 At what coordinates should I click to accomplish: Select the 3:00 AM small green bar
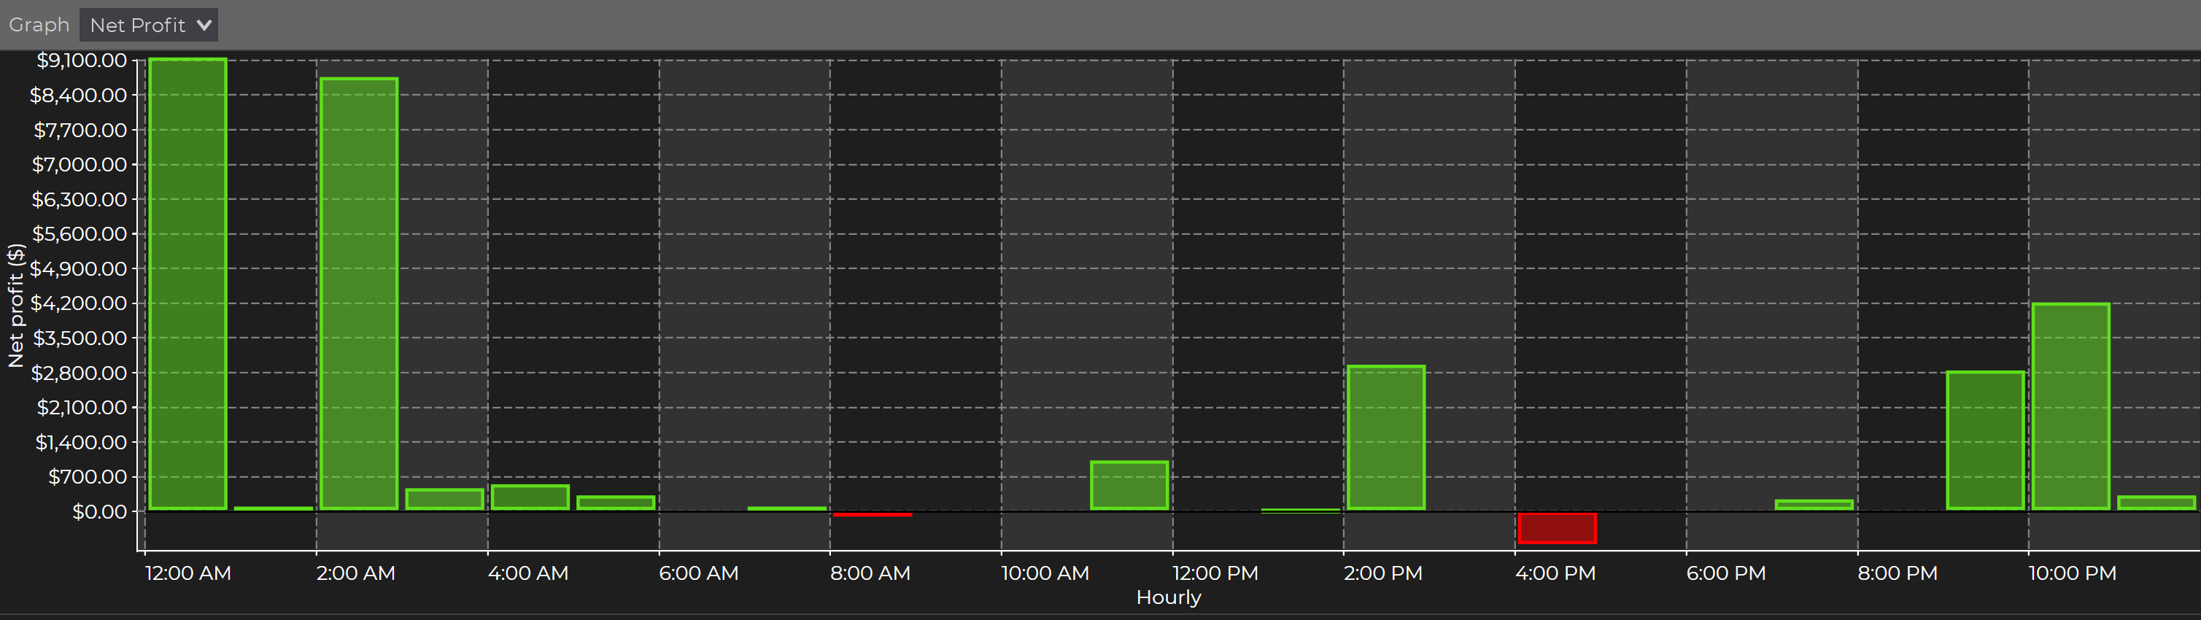pos(444,499)
